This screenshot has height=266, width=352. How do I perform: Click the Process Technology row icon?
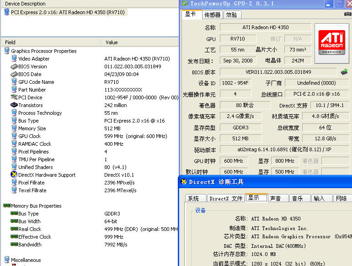coord(14,113)
